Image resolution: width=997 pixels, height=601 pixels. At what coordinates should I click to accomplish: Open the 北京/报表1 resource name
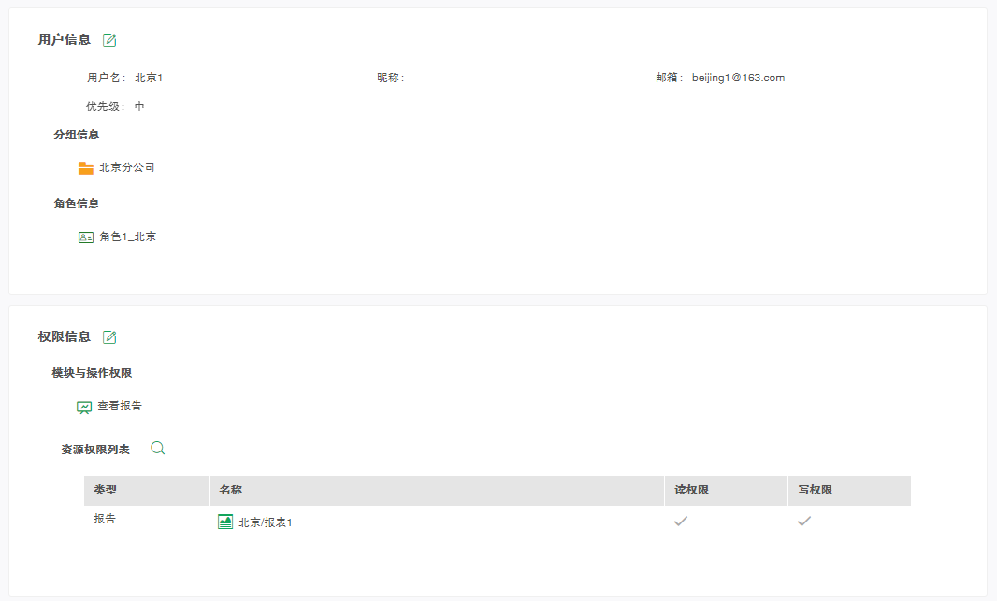click(266, 522)
